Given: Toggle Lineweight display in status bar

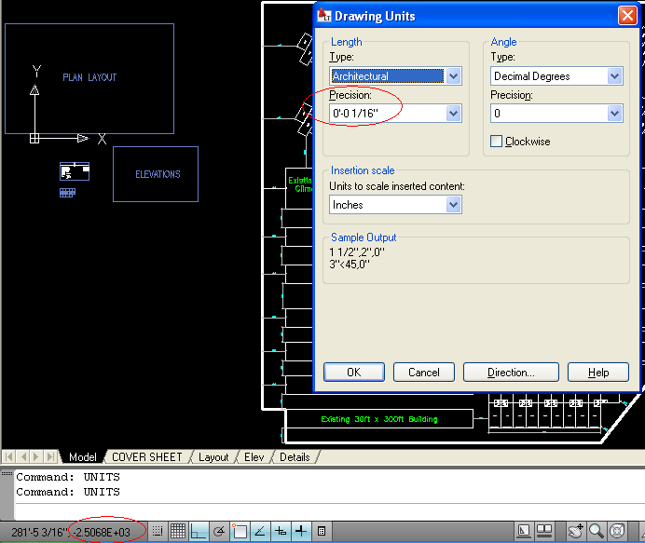Looking at the screenshot, I should click(301, 531).
